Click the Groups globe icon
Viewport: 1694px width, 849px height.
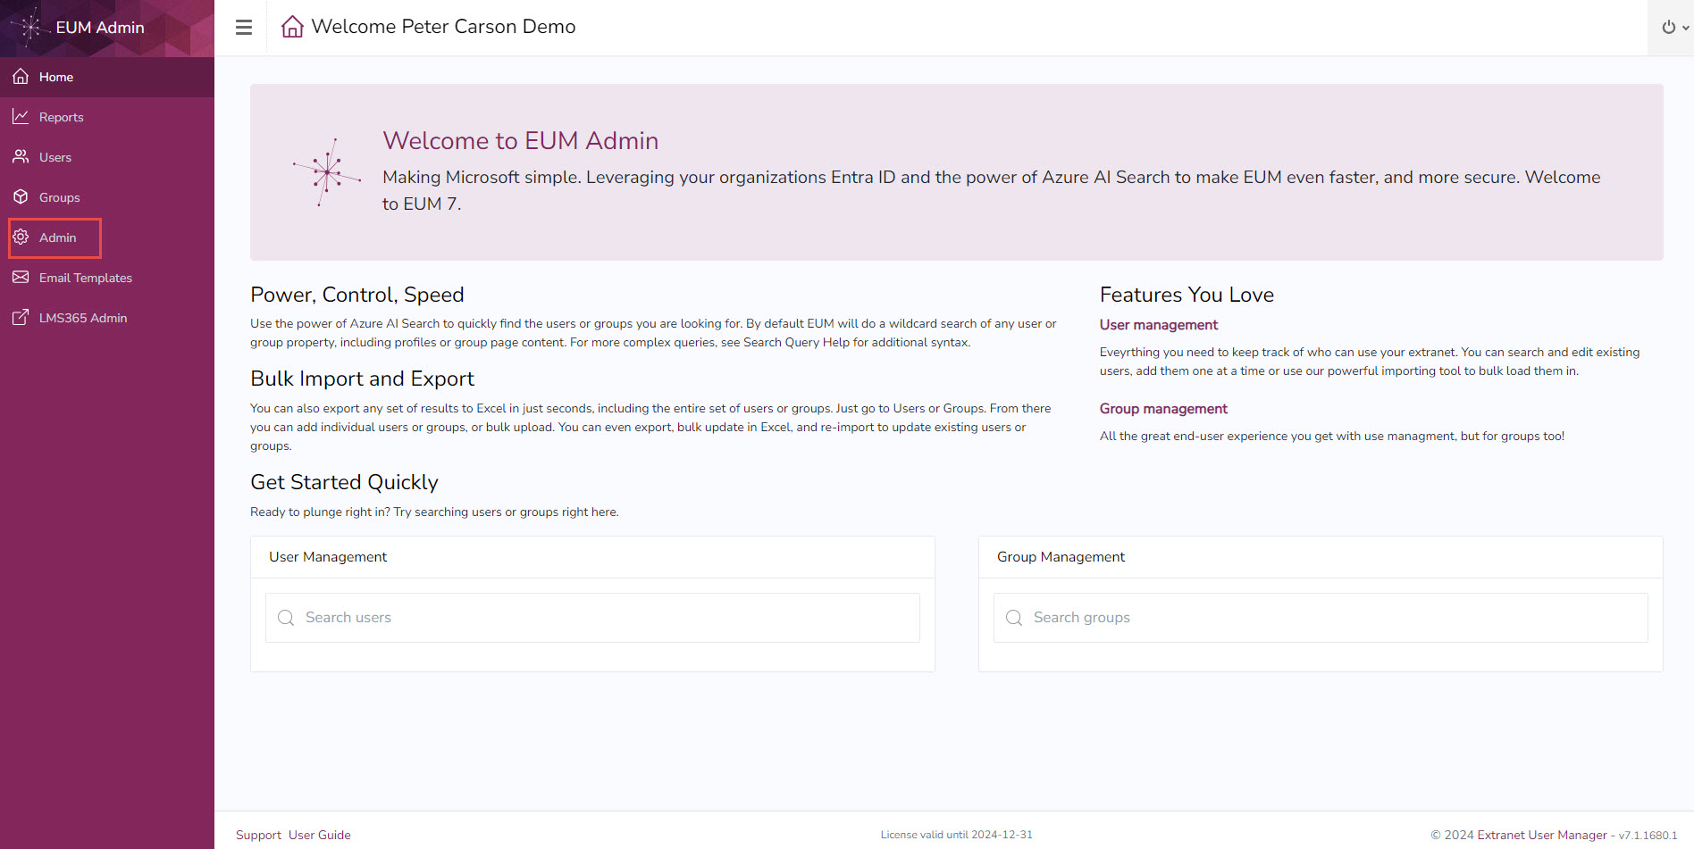[x=21, y=196]
